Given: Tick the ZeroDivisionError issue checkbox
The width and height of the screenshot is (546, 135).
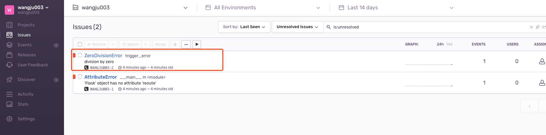Looking at the screenshot, I should pos(80,55).
